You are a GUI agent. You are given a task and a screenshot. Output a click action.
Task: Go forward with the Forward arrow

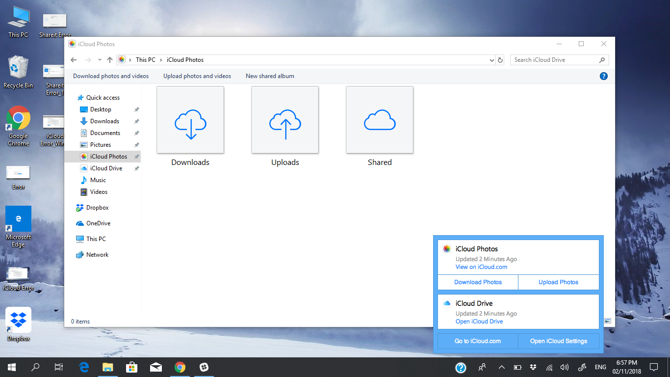click(88, 60)
